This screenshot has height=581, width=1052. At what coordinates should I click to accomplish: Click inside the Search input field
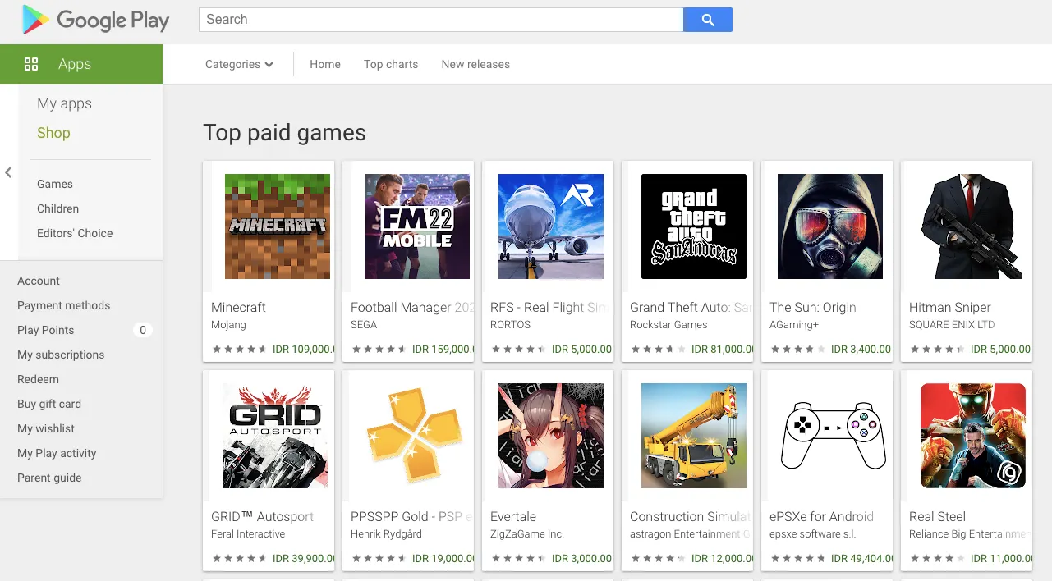tap(440, 20)
